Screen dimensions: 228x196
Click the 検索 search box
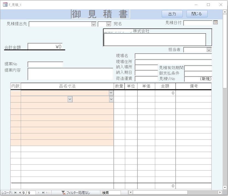tap(111, 193)
